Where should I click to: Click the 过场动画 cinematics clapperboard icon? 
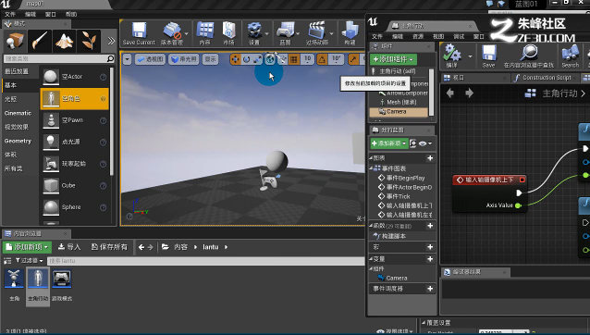(x=317, y=31)
